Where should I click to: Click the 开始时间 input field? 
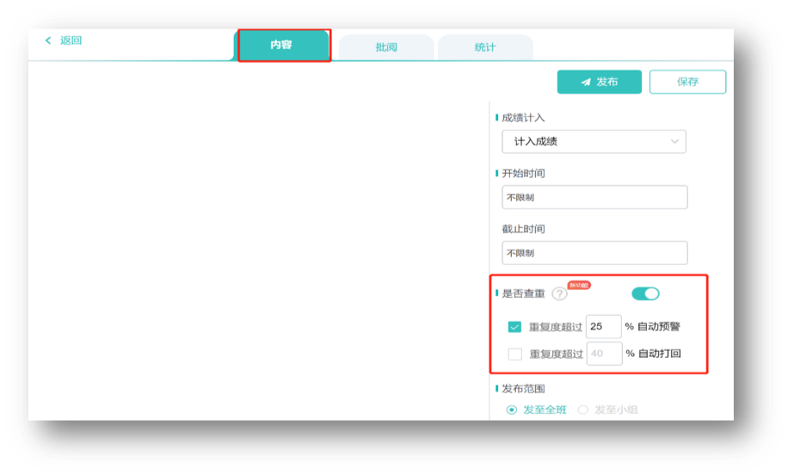(x=594, y=197)
